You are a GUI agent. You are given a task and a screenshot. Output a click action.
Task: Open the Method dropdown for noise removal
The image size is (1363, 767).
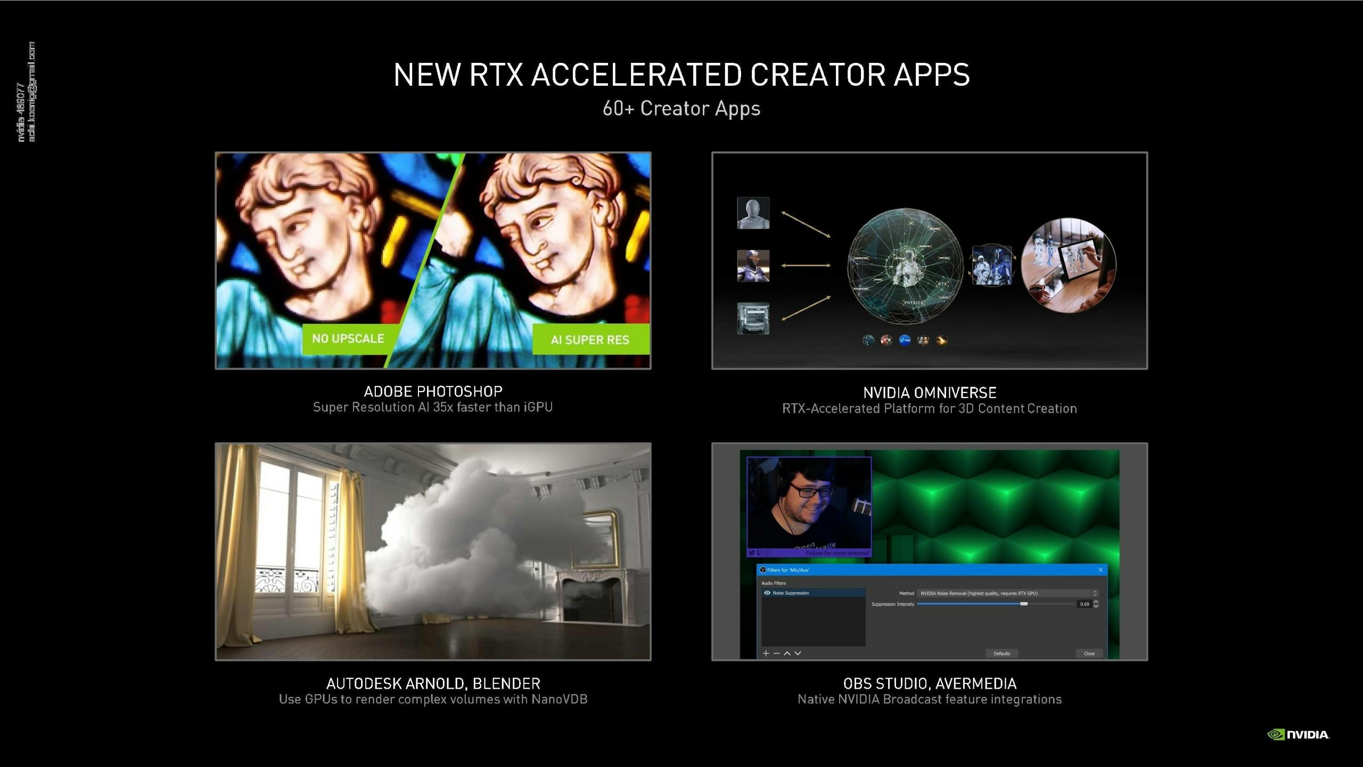(1009, 593)
